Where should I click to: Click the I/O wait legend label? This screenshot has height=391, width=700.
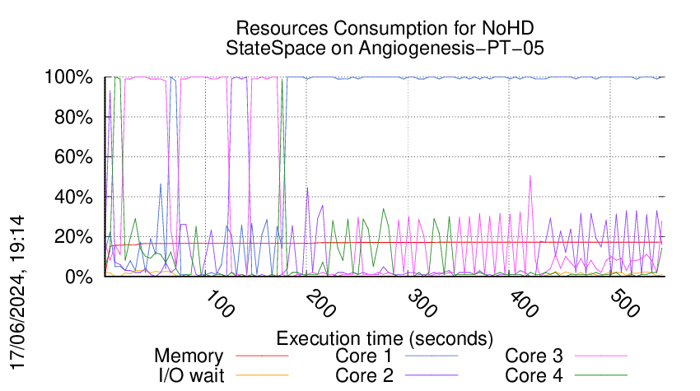(191, 375)
